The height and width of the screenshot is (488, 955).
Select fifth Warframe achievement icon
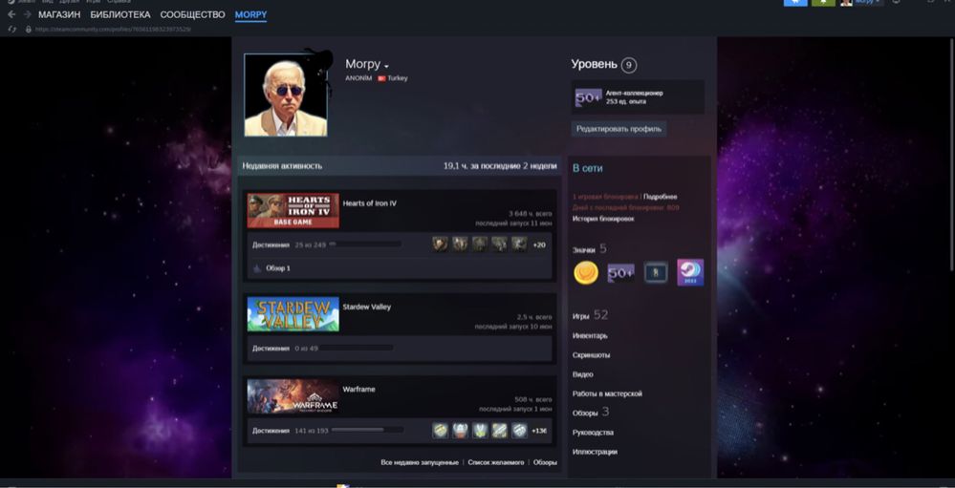[x=519, y=431]
